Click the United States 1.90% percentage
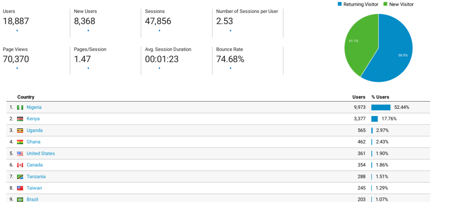Image resolution: width=456 pixels, height=202 pixels. point(382,153)
